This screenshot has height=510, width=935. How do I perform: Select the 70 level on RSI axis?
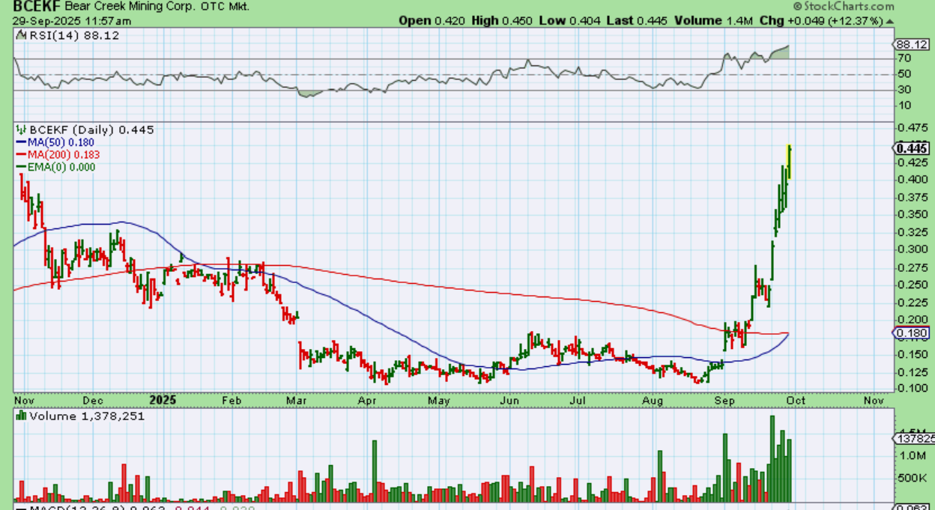[904, 58]
